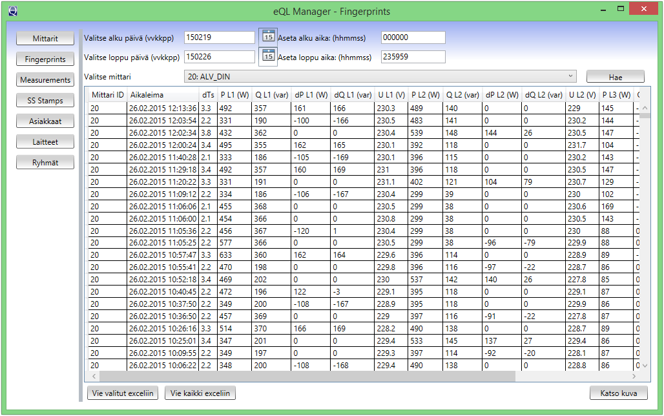Screen dimensions: 664x416
Task: Sort by U L2 (V) column header
Action: 582,95
